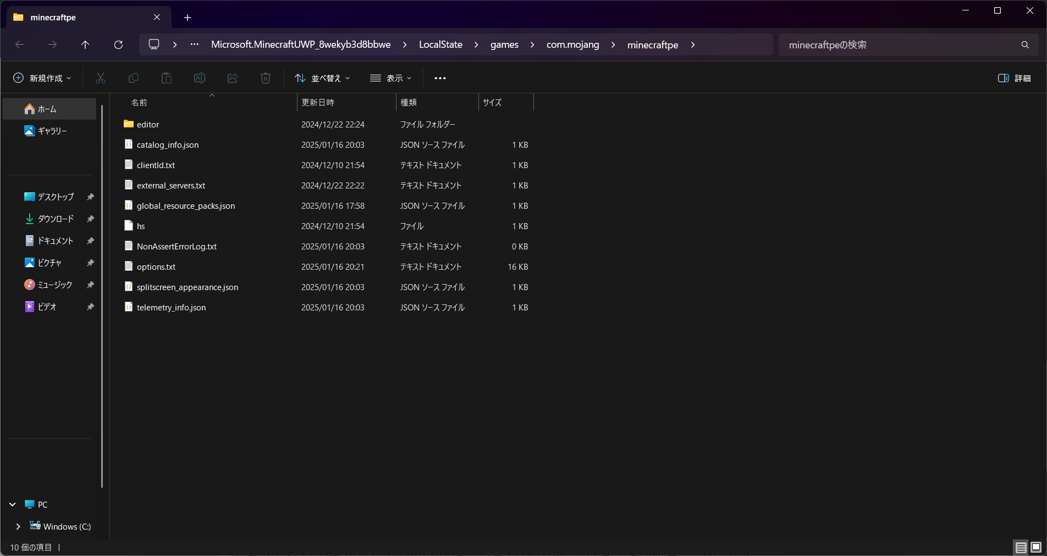Navigate to games breadcrumb
Viewport: 1047px width, 556px height.
tap(504, 45)
